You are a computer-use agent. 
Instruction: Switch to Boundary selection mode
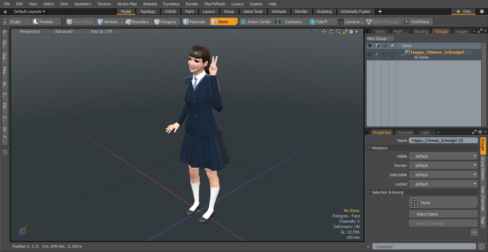coord(137,22)
